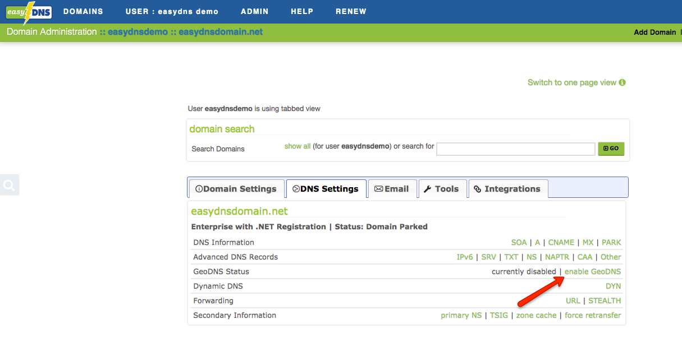The height and width of the screenshot is (338, 682).
Task: Click the envelope icon on the Email tab
Action: [378, 189]
